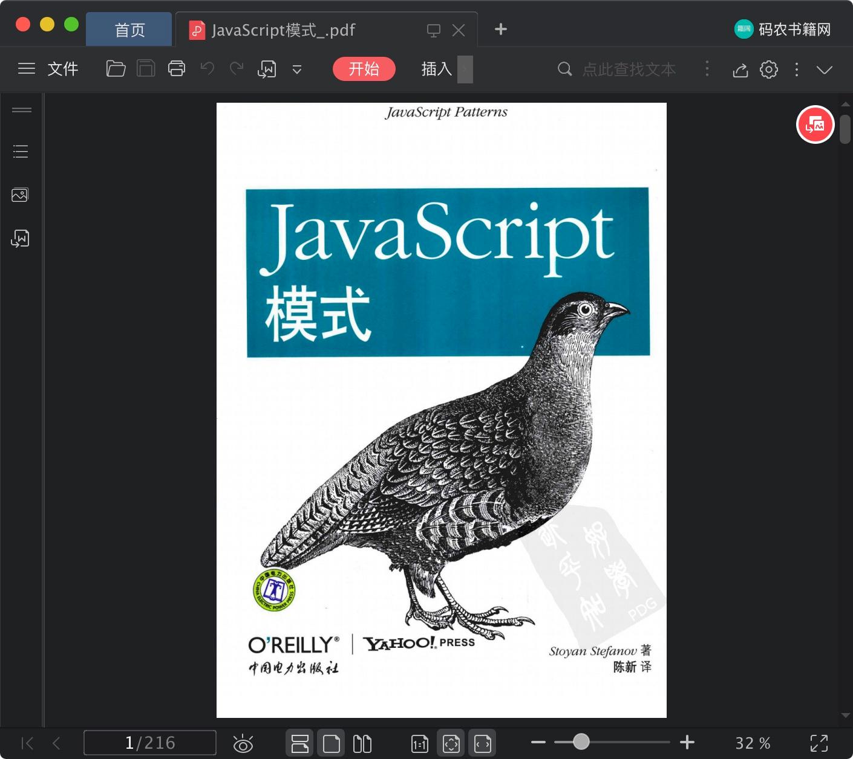Undo the last action
The width and height of the screenshot is (853, 759).
point(208,69)
